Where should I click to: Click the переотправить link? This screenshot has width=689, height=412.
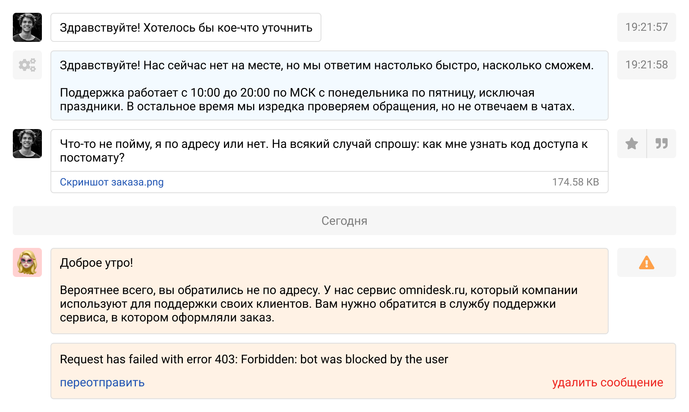click(102, 383)
